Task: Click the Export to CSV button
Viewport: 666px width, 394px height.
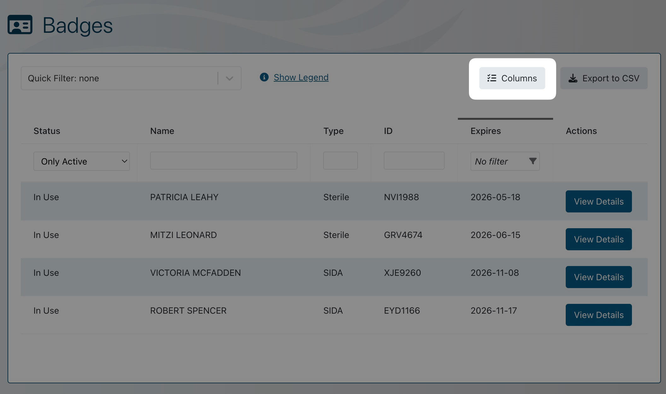Action: pyautogui.click(x=604, y=78)
